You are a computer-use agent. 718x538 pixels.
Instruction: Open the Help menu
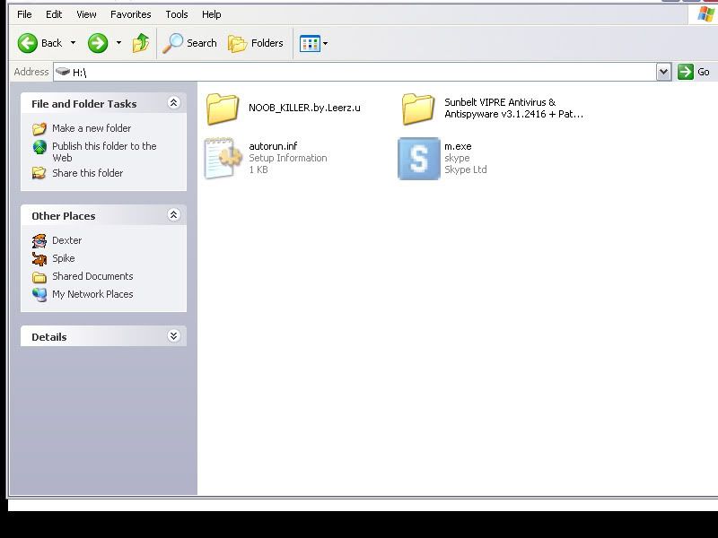click(212, 14)
